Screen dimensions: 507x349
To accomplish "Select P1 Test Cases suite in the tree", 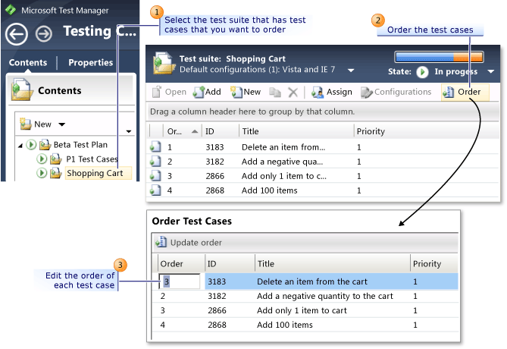I will coord(92,159).
